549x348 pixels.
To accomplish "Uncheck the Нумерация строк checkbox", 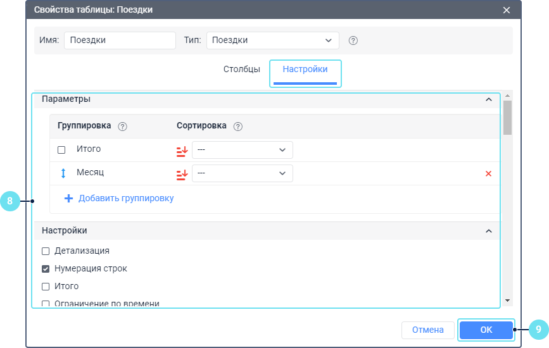I will click(x=46, y=268).
